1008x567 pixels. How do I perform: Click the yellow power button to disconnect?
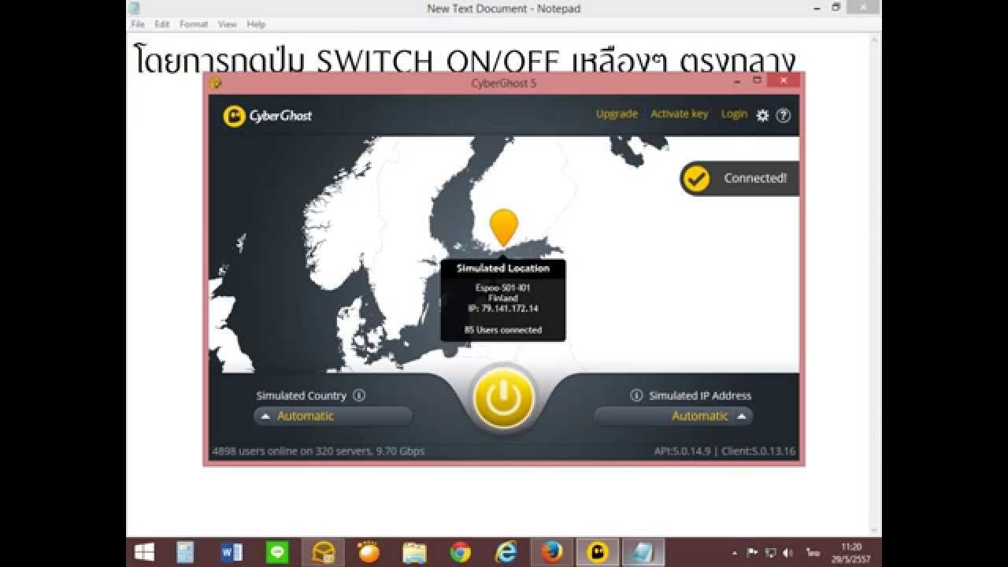pos(504,399)
